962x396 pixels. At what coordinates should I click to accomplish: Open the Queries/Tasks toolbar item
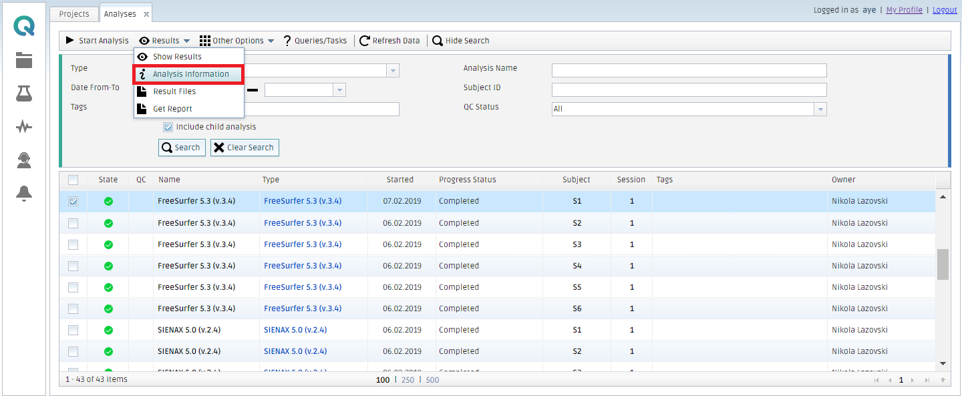tap(315, 41)
